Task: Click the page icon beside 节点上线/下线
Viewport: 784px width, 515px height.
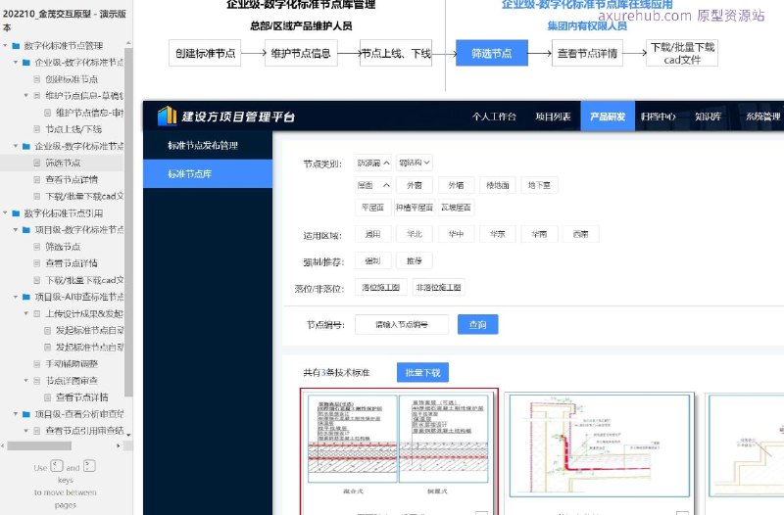Action: 37,129
